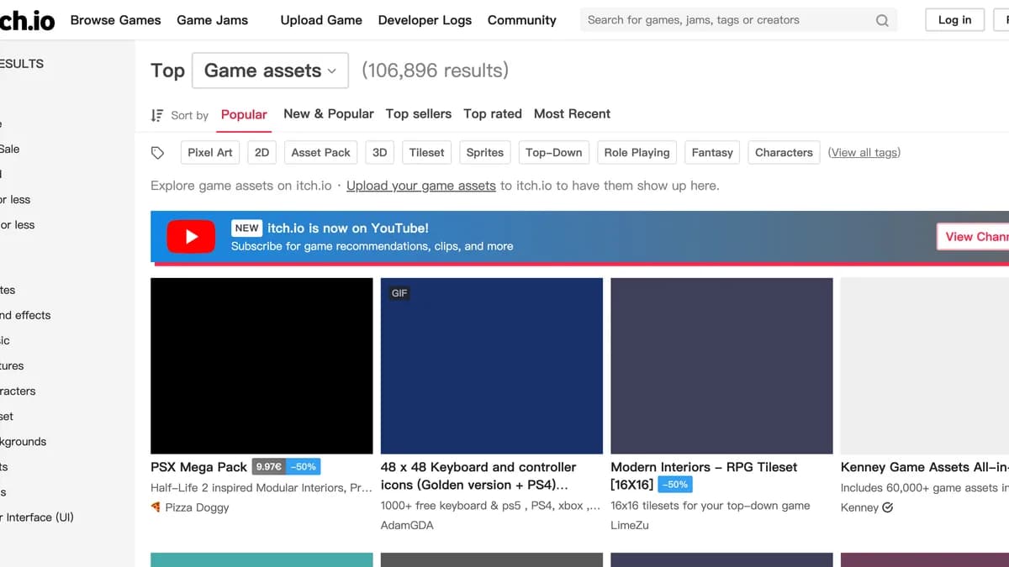Screen dimensions: 1009x567
Task: Click the PSX Mega Pack -50% sale badge
Action: point(304,467)
